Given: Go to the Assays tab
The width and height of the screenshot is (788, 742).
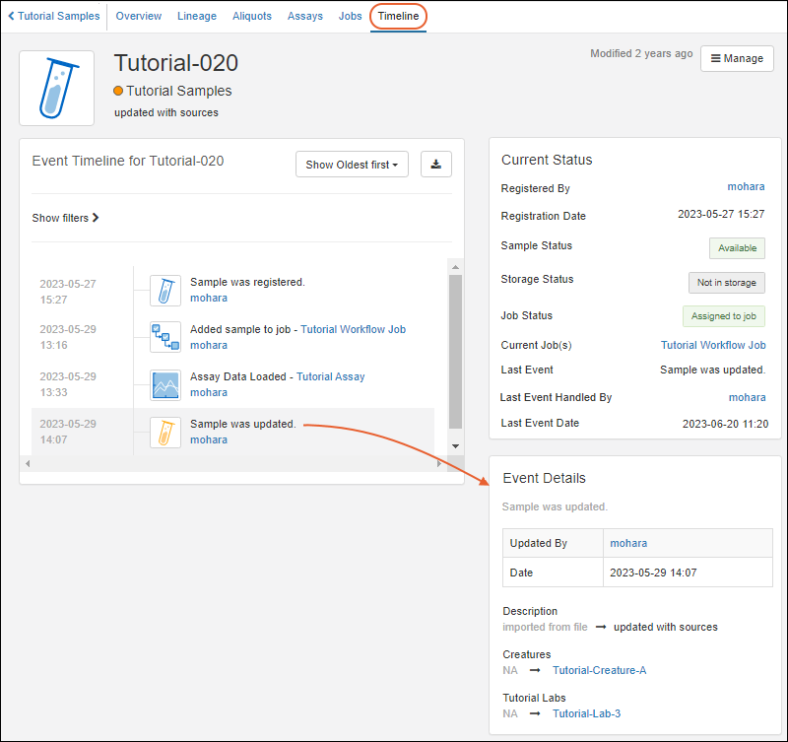Looking at the screenshot, I should (x=304, y=17).
